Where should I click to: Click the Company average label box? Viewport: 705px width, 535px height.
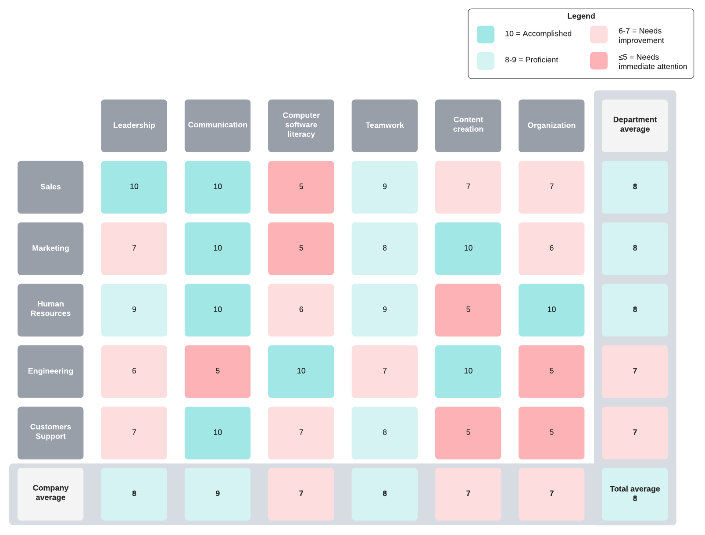coord(50,494)
